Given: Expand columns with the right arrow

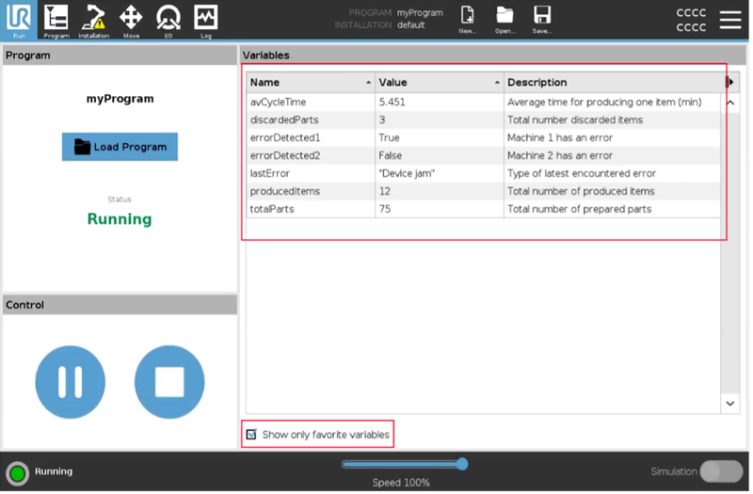Looking at the screenshot, I should 730,83.
